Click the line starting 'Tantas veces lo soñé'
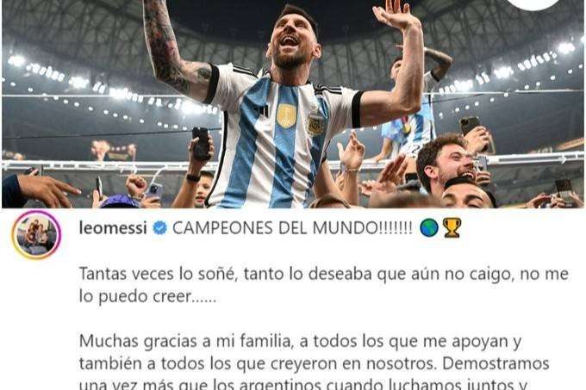Image resolution: width=586 pixels, height=390 pixels. (324, 275)
